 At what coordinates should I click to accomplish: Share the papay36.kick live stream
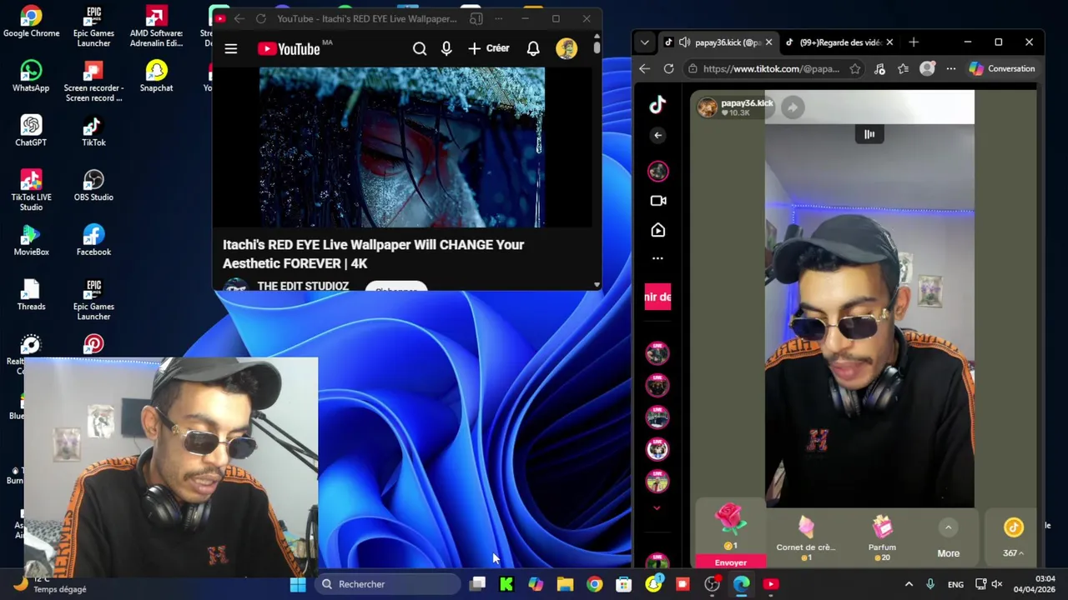coord(793,107)
